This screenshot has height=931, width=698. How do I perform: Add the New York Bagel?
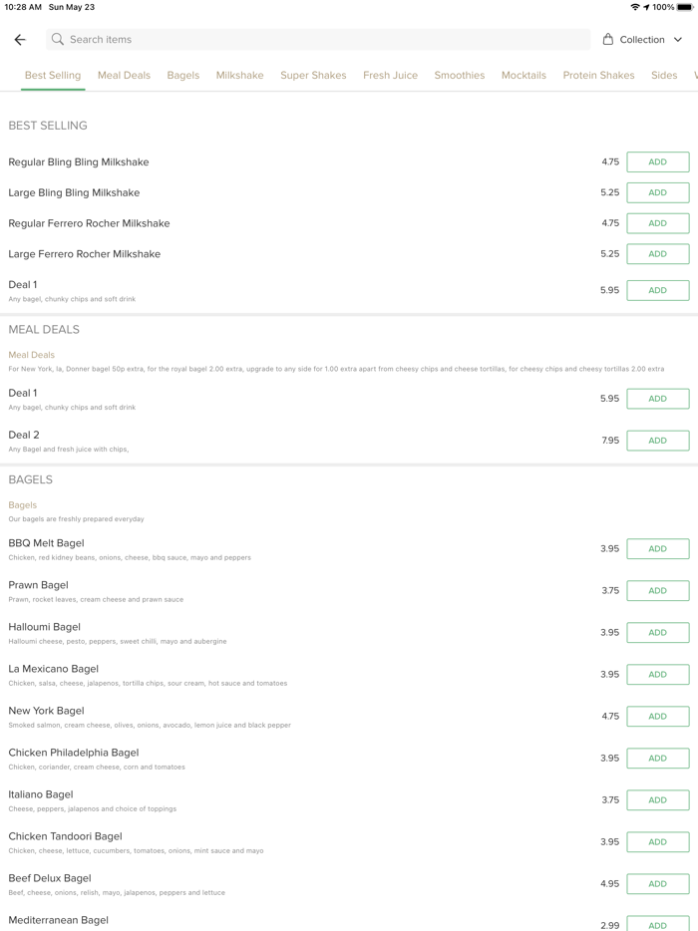(x=657, y=717)
